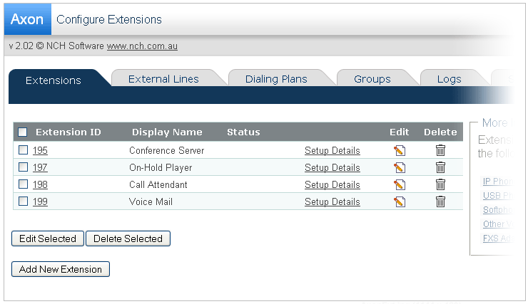Click trash icon for On-Hold Player

[x=440, y=167]
